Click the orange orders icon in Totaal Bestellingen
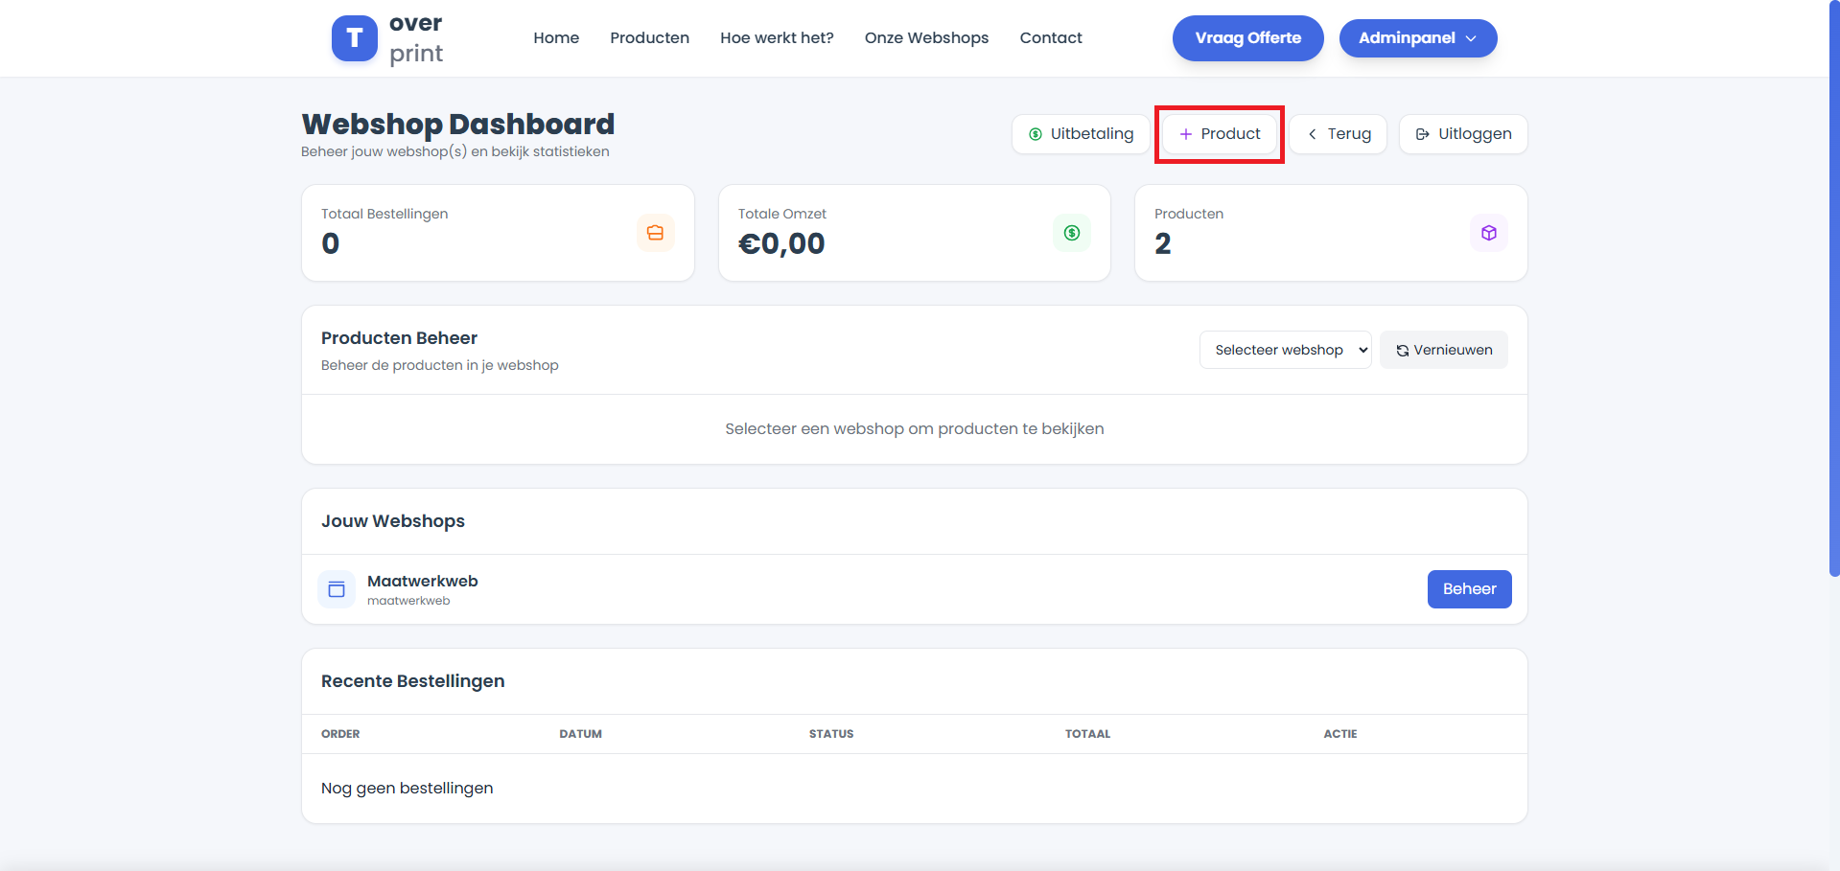The height and width of the screenshot is (871, 1840). (655, 233)
